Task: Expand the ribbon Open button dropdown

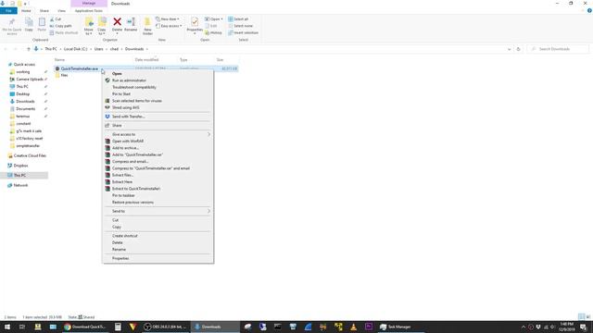Action: click(221, 18)
